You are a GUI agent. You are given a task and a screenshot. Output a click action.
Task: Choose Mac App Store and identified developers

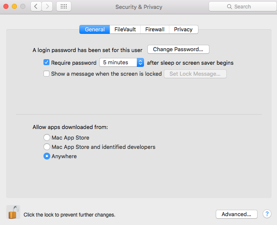[47, 147]
